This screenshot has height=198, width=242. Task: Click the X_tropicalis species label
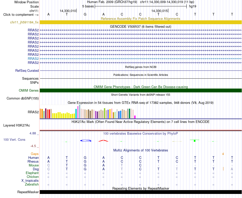coord(30,181)
